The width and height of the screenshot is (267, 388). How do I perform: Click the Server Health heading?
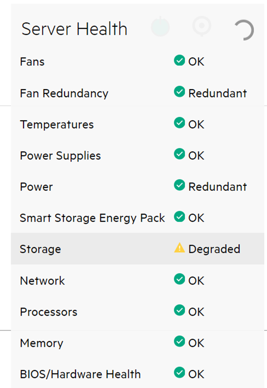pyautogui.click(x=74, y=29)
